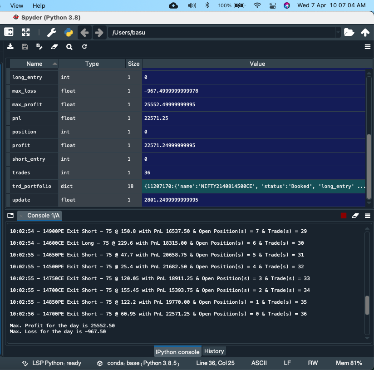Stop current command red square
The width and height of the screenshot is (374, 370).
click(x=344, y=216)
